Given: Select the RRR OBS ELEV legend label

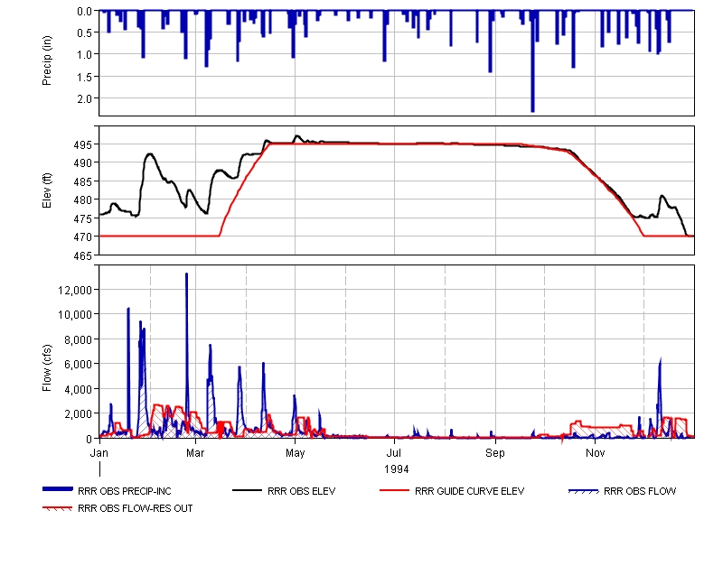Looking at the screenshot, I should [301, 492].
